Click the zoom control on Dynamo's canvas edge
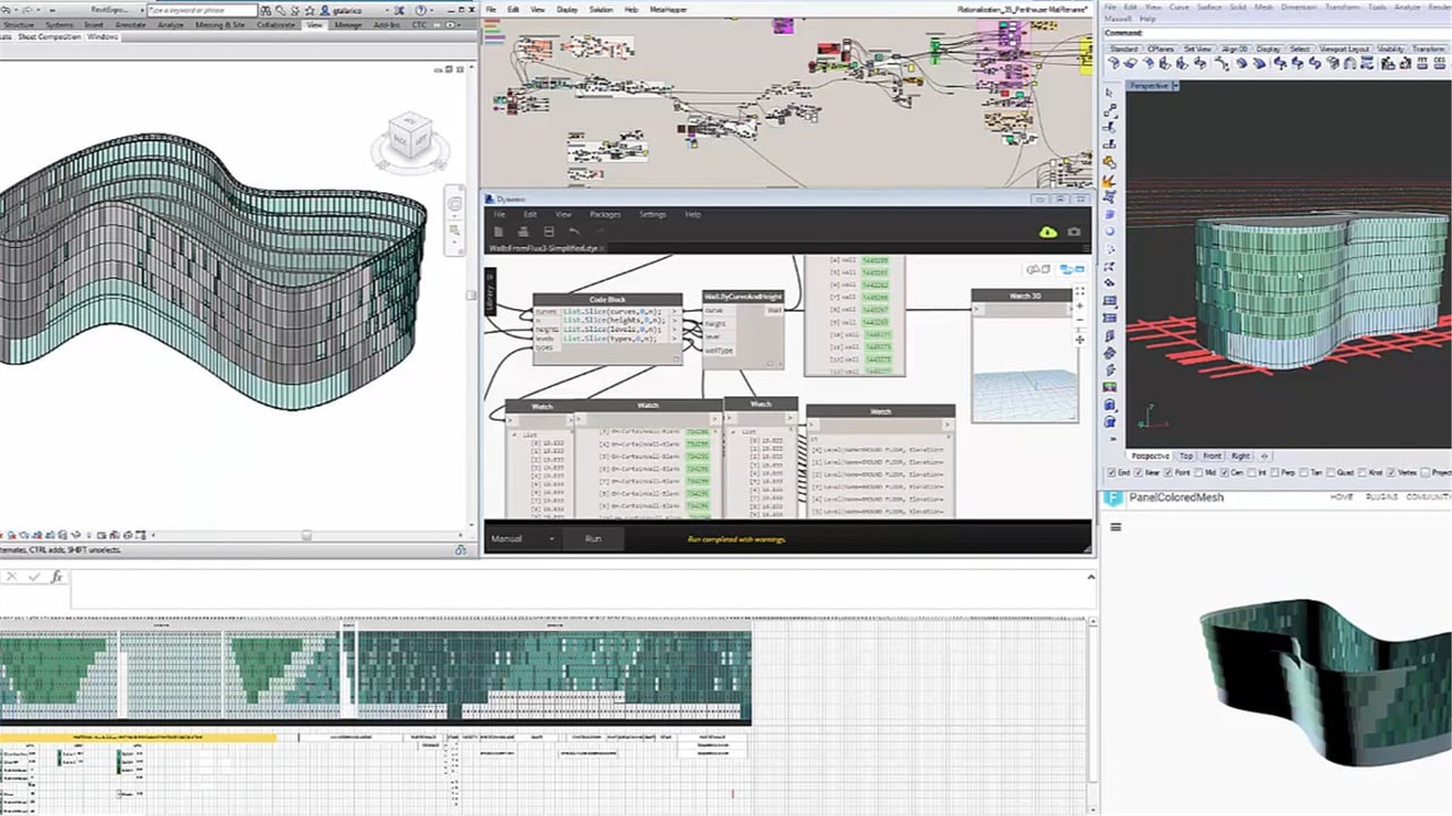Image resolution: width=1452 pixels, height=816 pixels. click(1080, 306)
